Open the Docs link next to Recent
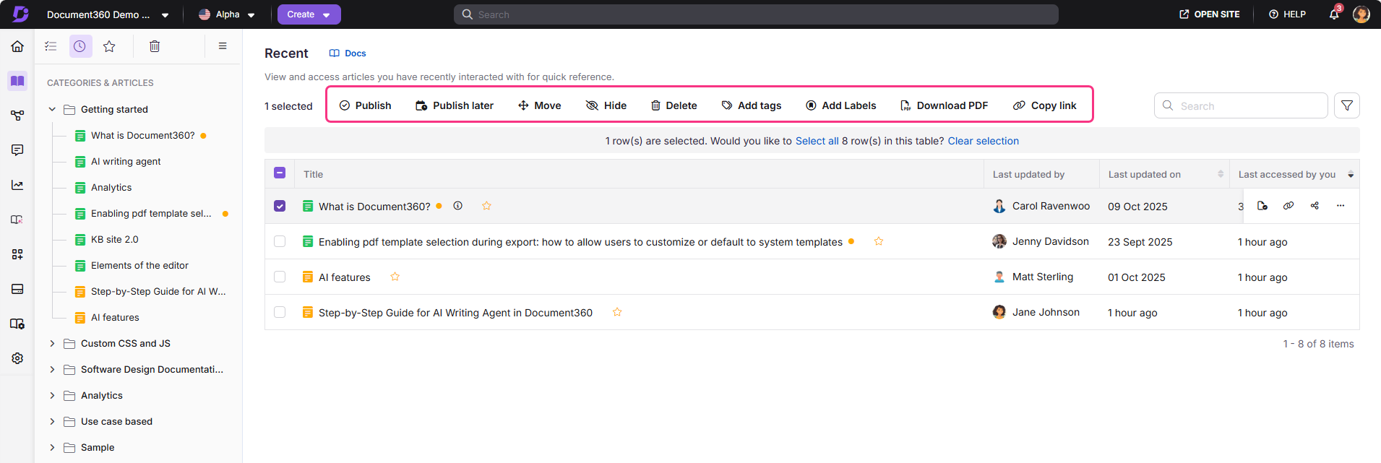 [x=348, y=53]
